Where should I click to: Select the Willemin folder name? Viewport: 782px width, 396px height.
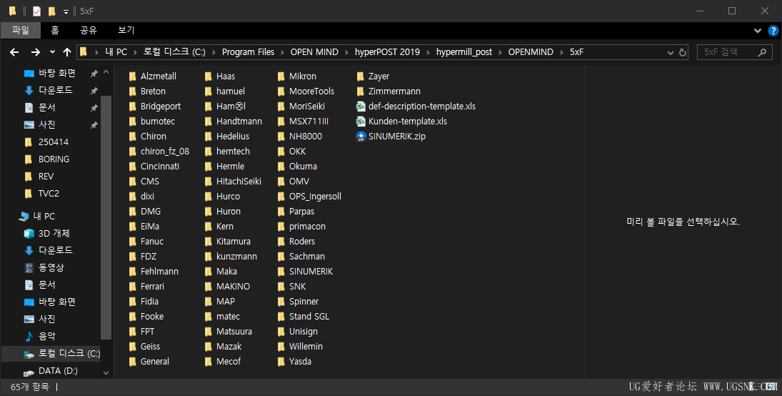tap(306, 347)
